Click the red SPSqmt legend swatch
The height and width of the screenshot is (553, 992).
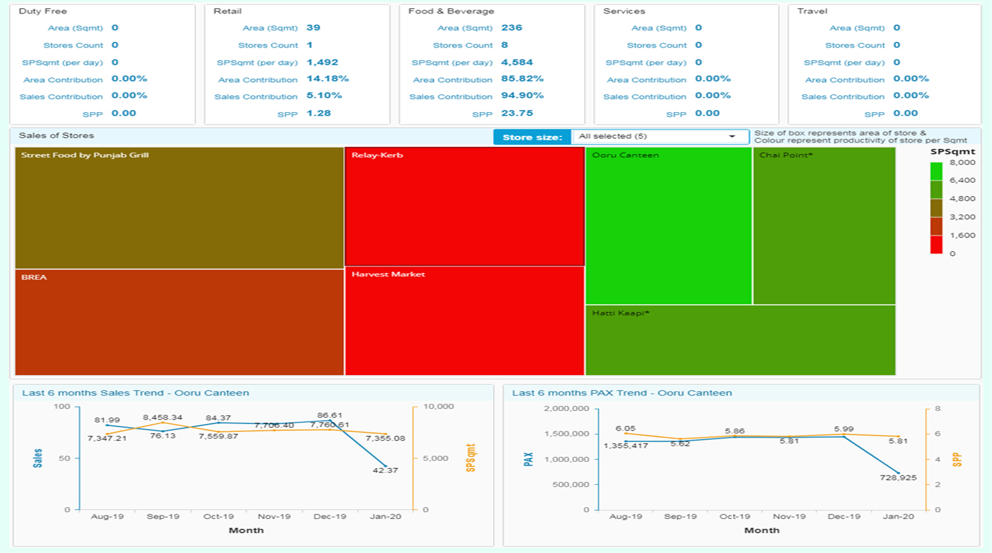[x=936, y=245]
